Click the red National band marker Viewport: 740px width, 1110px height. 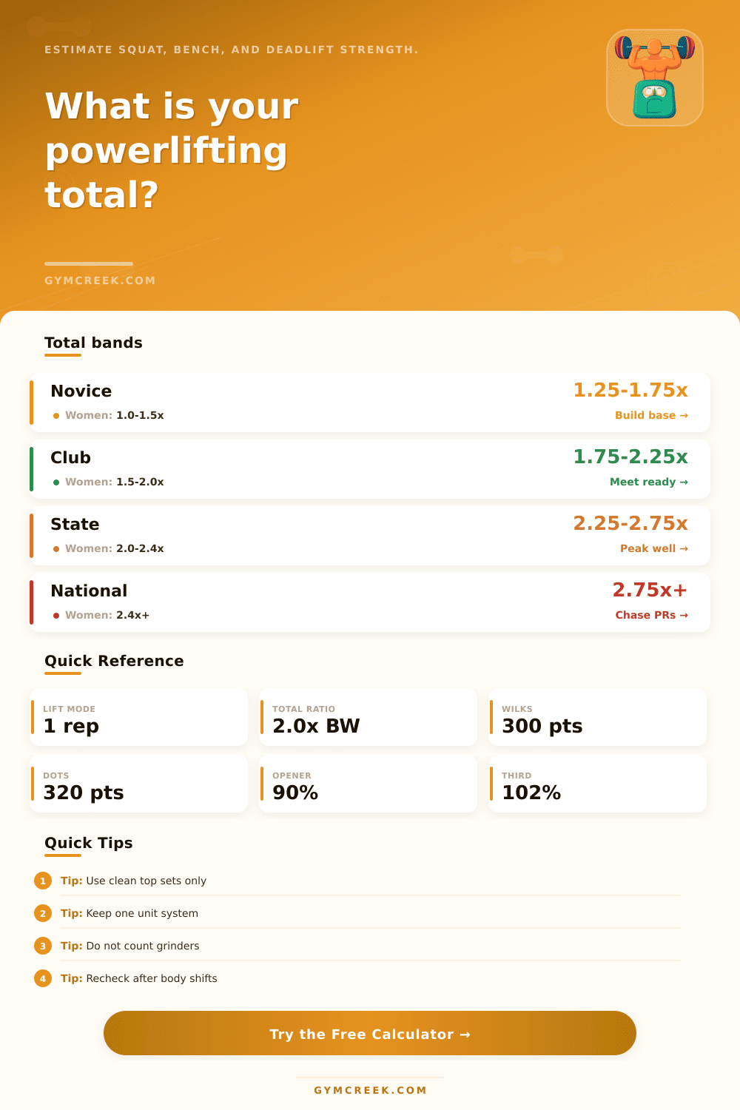click(32, 602)
